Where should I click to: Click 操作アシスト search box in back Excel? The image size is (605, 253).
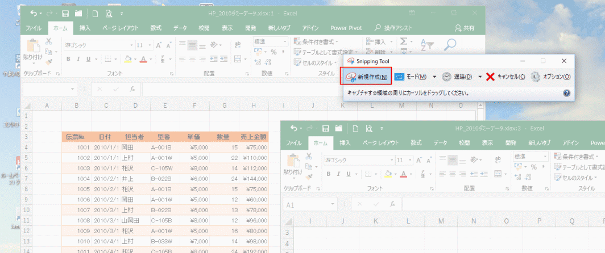[x=393, y=28]
